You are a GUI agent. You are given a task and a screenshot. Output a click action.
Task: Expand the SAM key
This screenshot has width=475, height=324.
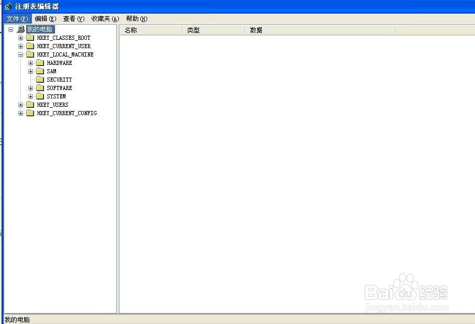[x=30, y=72]
